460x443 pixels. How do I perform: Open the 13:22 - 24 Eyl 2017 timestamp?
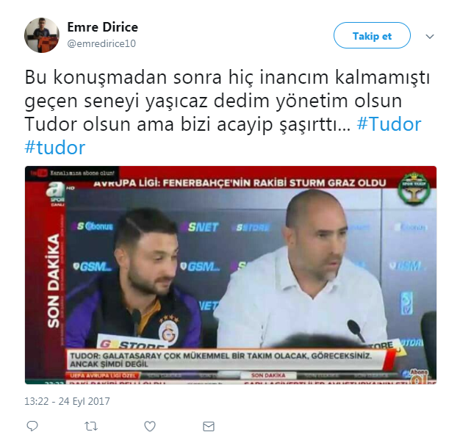pyautogui.click(x=67, y=401)
